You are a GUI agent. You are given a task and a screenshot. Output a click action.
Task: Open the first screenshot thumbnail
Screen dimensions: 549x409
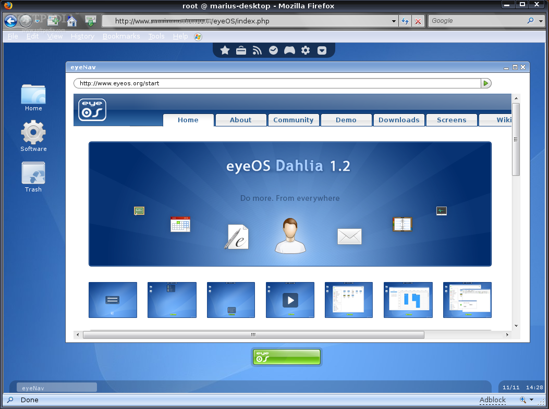(113, 300)
